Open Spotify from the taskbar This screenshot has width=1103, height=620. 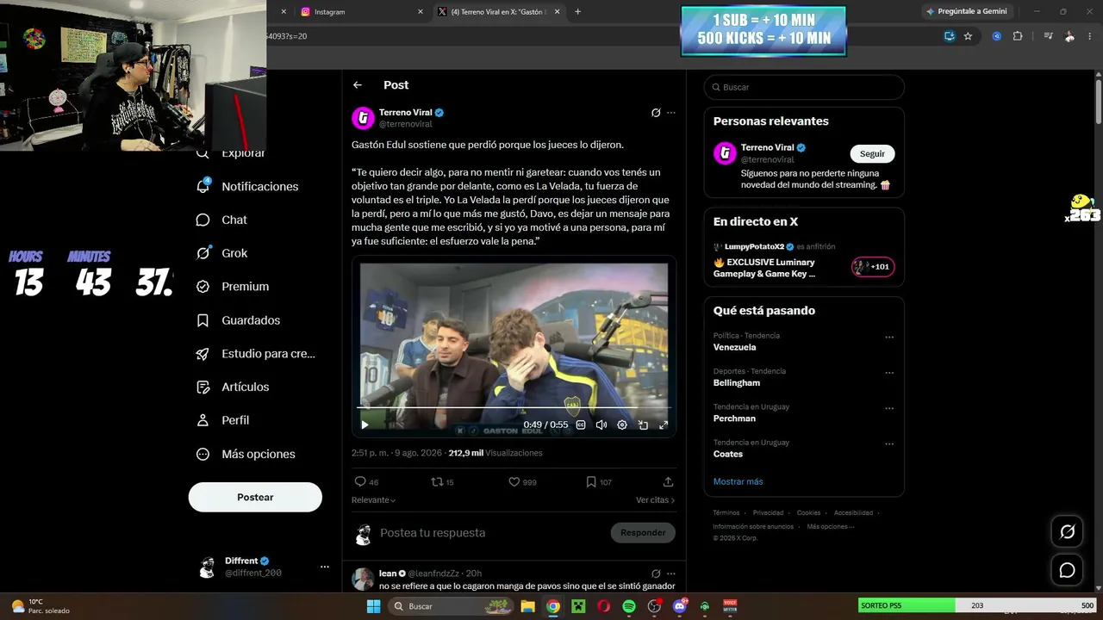629,606
